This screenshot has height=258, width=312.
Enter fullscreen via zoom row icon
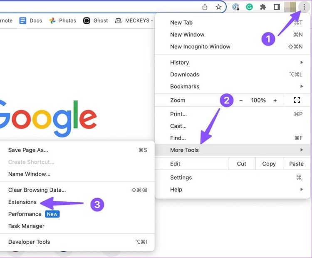coord(297,100)
